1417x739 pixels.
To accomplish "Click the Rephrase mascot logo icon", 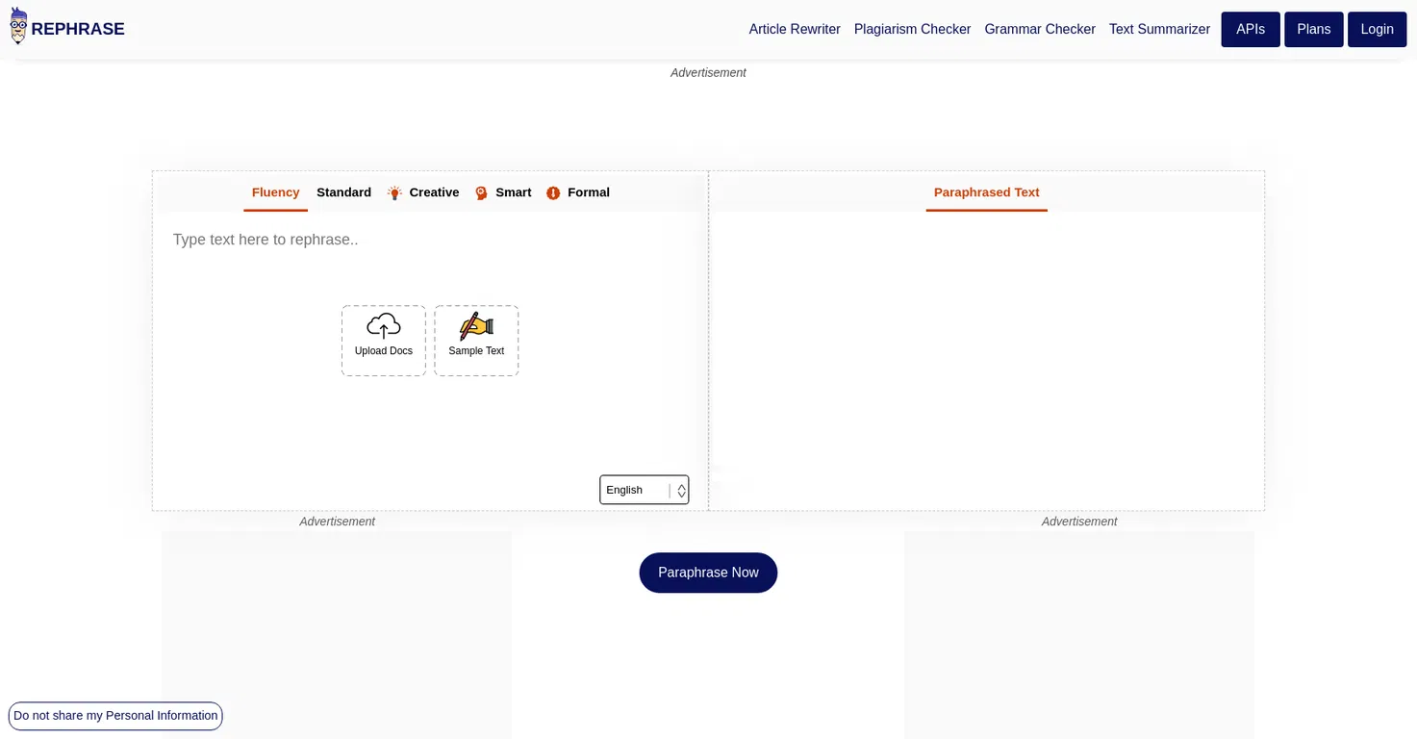I will click(x=18, y=26).
